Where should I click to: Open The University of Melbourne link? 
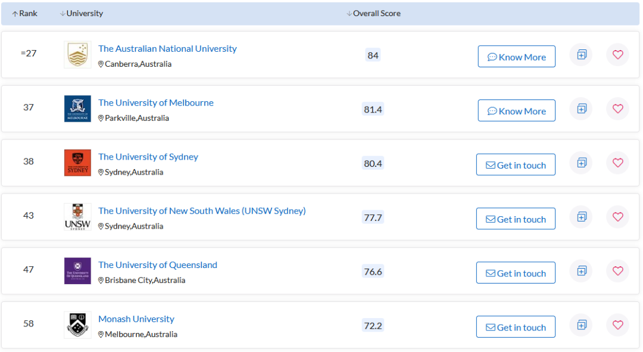[156, 102]
